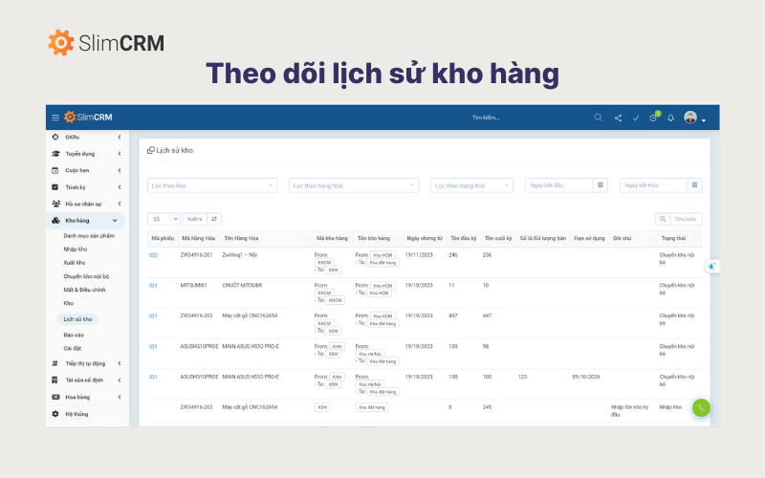Open Chuyển kho nội bộ submenu item

86,276
